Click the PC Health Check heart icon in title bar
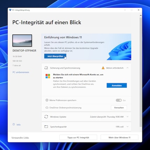The image size is (150, 150). point(10,10)
